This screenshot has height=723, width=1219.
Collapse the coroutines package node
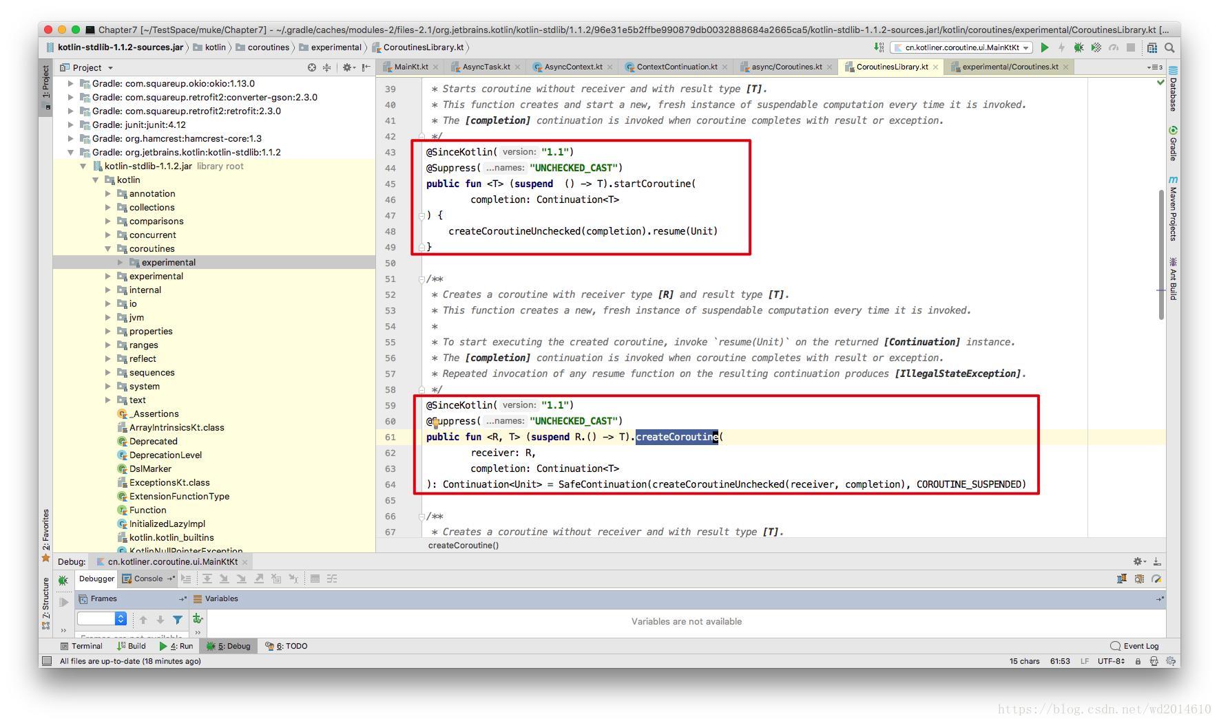point(108,249)
